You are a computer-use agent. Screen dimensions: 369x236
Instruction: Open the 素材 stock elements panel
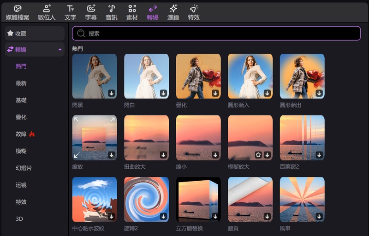[x=132, y=12]
